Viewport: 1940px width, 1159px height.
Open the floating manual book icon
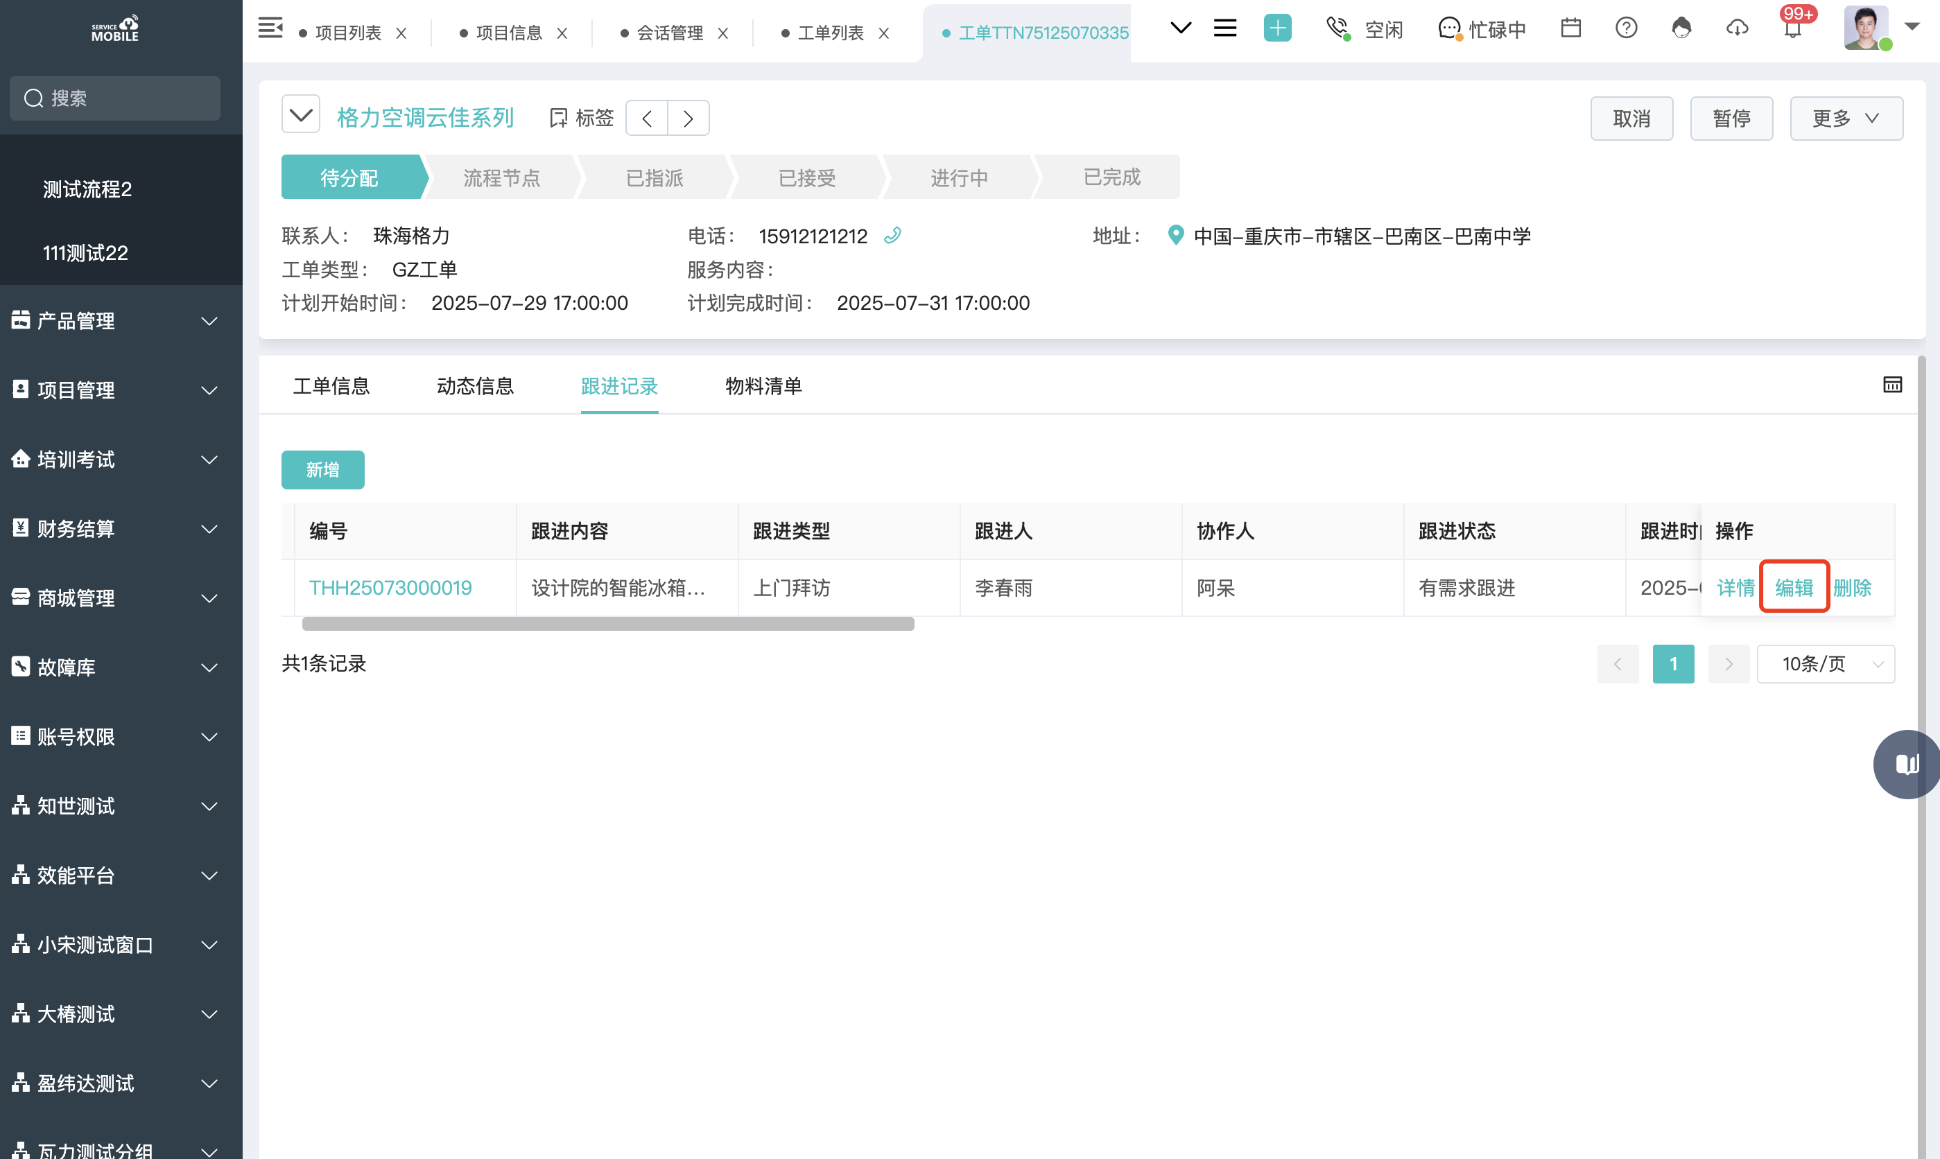pyautogui.click(x=1907, y=764)
